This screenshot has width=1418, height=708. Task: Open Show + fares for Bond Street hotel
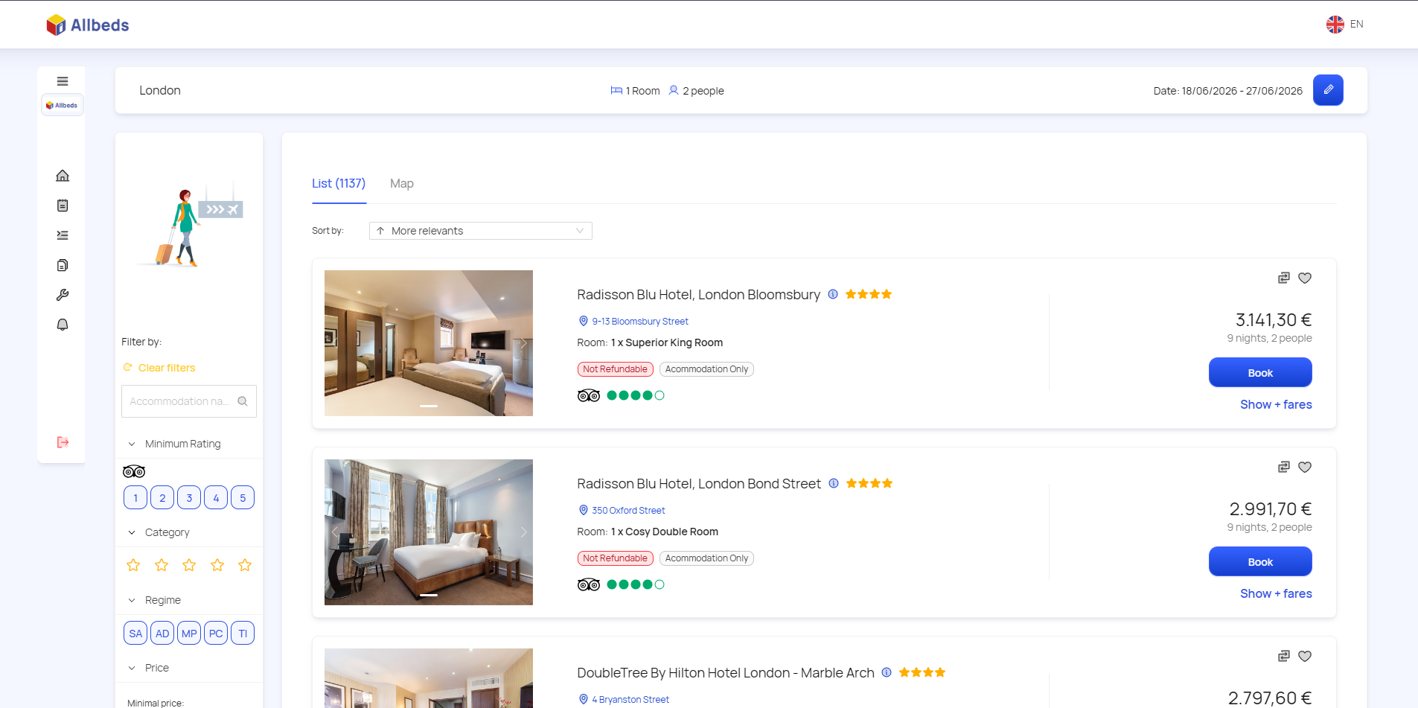pyautogui.click(x=1276, y=593)
